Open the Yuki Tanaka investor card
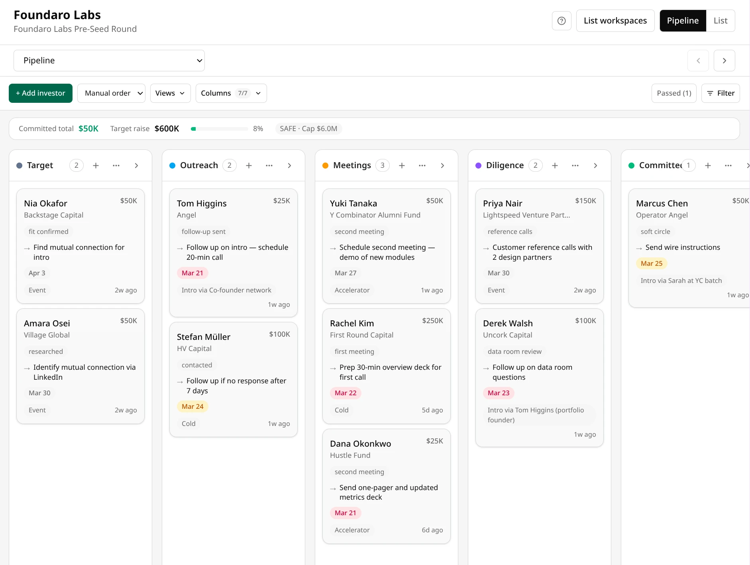The height and width of the screenshot is (565, 750). [x=386, y=246]
